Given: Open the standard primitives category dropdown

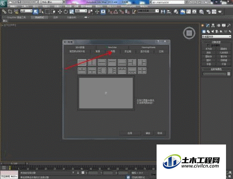Looking at the screenshot, I should click(216, 36).
